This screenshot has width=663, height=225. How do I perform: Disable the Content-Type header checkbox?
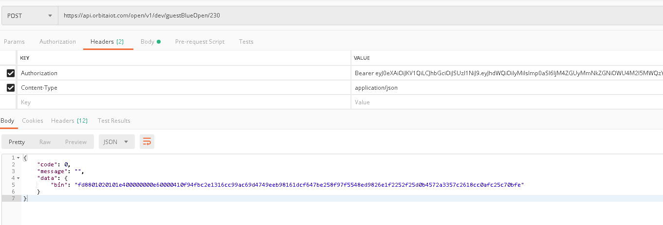click(x=10, y=88)
